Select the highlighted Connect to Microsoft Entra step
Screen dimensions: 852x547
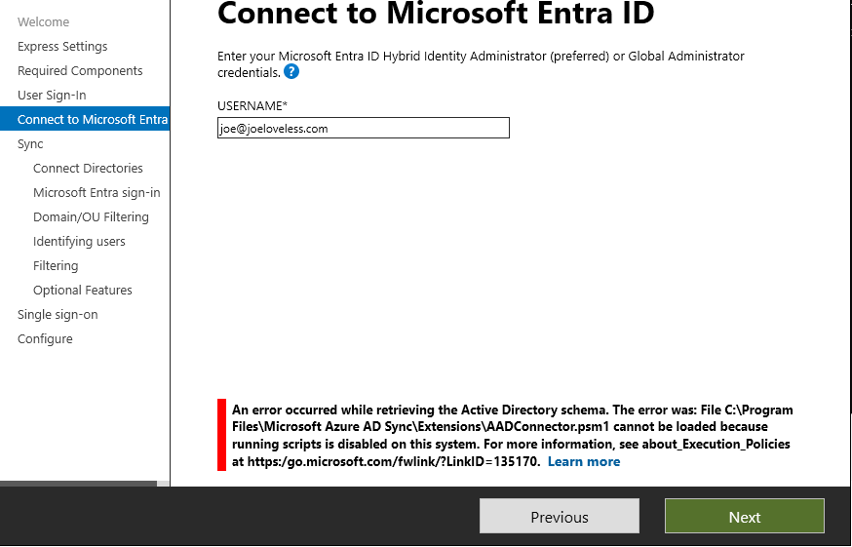tap(93, 119)
